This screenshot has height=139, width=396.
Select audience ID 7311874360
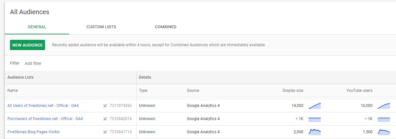point(121,106)
